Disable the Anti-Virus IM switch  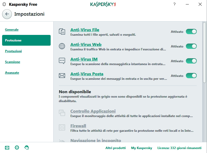191,61
